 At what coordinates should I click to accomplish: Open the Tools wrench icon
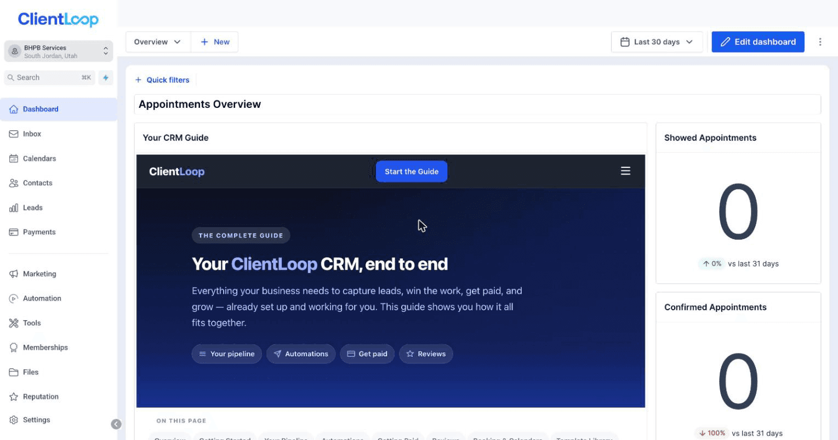tap(14, 323)
